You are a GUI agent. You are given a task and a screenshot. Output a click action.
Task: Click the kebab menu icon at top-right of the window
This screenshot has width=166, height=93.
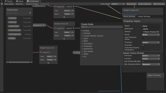click(164, 1)
